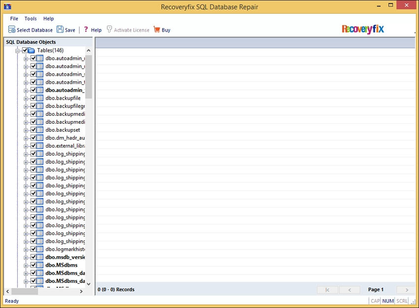Expand the dbo.backupset node
Screen dimensions: 419x308
[26, 131]
